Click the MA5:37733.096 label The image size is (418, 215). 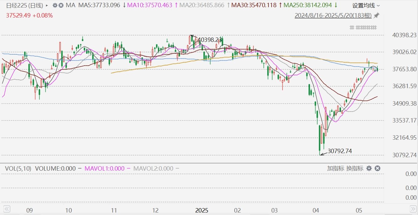coord(99,5)
